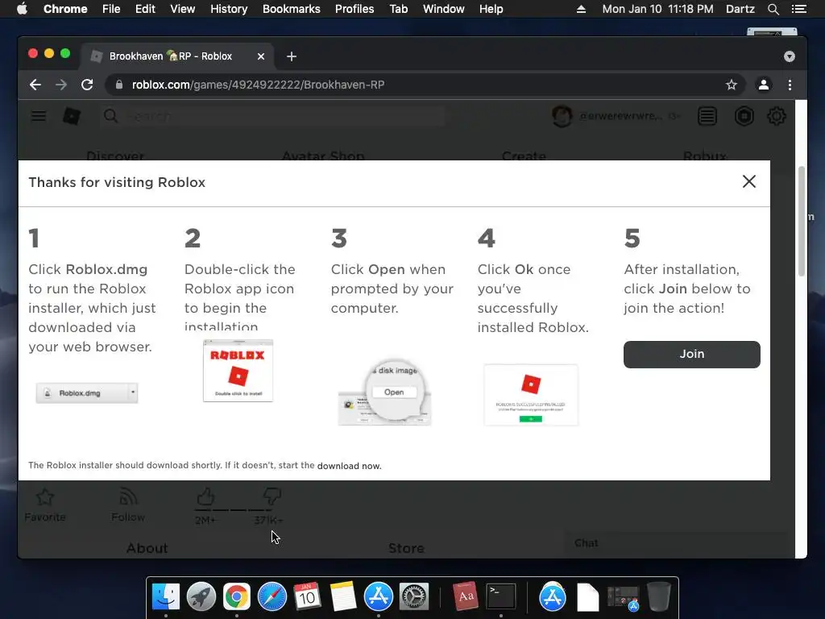This screenshot has height=619, width=825.
Task: Click the page vertical scrollbar
Action: [801, 221]
